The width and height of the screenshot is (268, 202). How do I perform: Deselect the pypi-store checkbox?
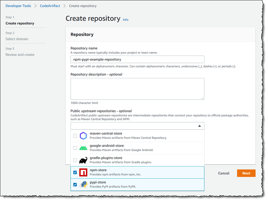pos(75,185)
